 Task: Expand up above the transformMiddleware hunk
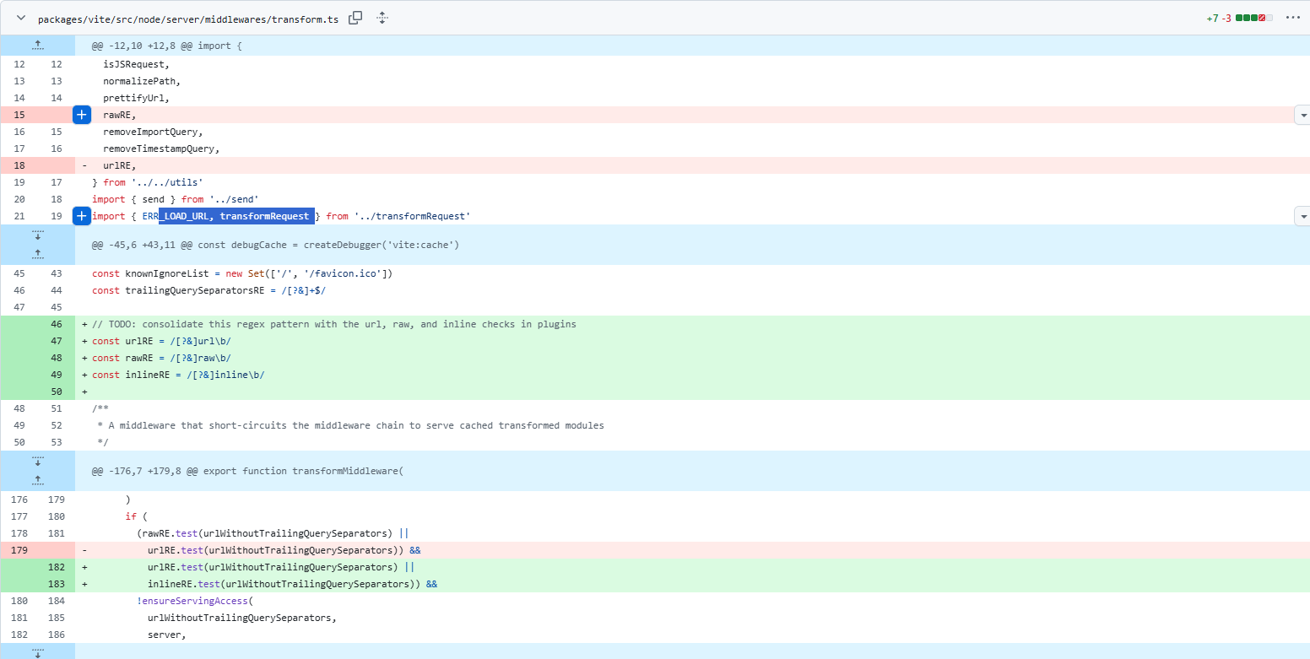point(37,480)
